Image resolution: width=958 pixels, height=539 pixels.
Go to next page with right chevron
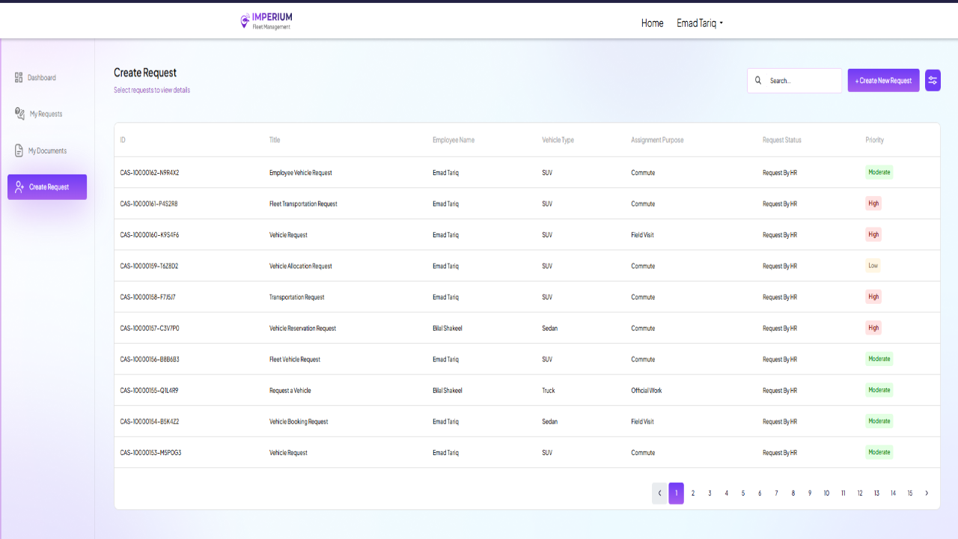coord(927,493)
